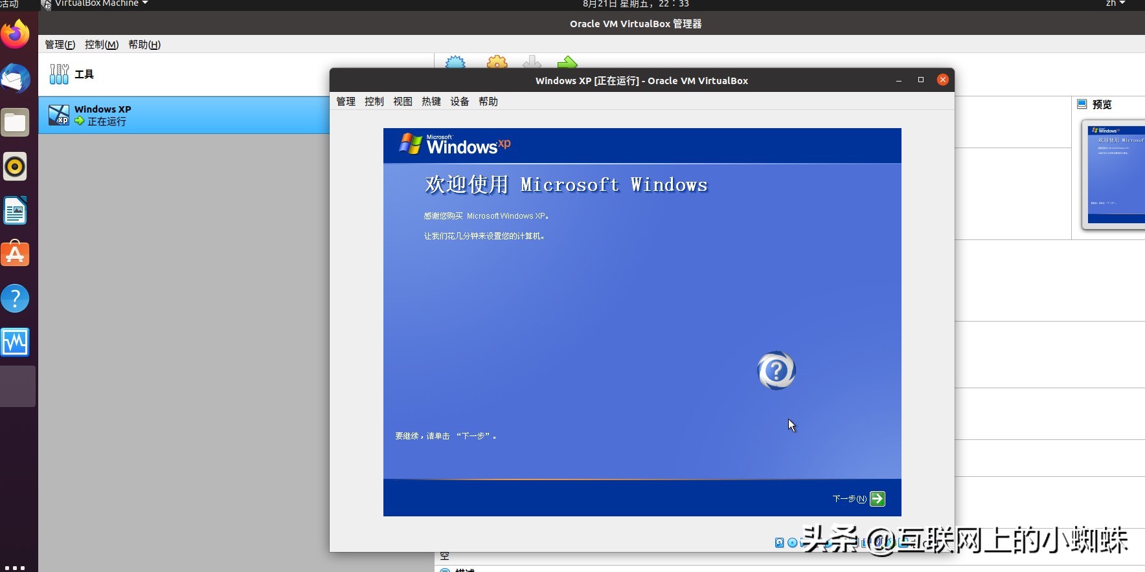Open the 热键 menu in the VM window

coord(431,102)
